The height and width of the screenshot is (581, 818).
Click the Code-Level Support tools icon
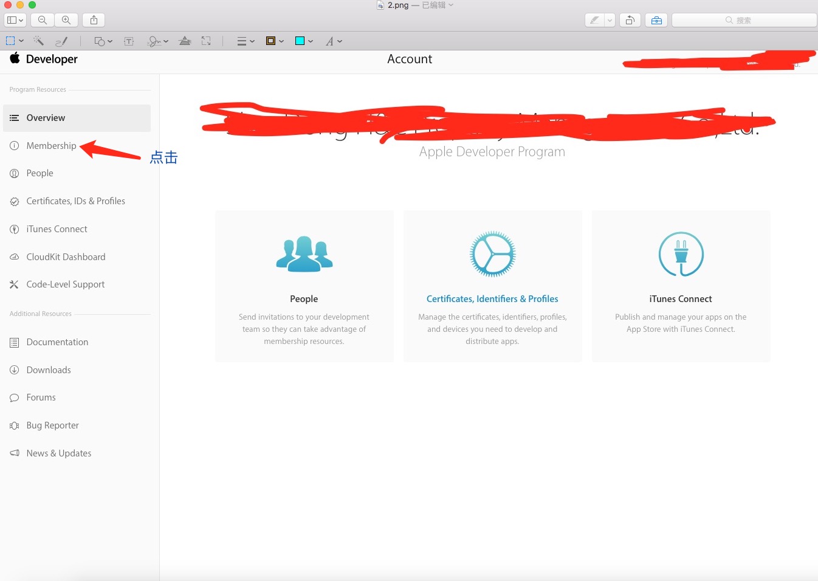pos(15,284)
